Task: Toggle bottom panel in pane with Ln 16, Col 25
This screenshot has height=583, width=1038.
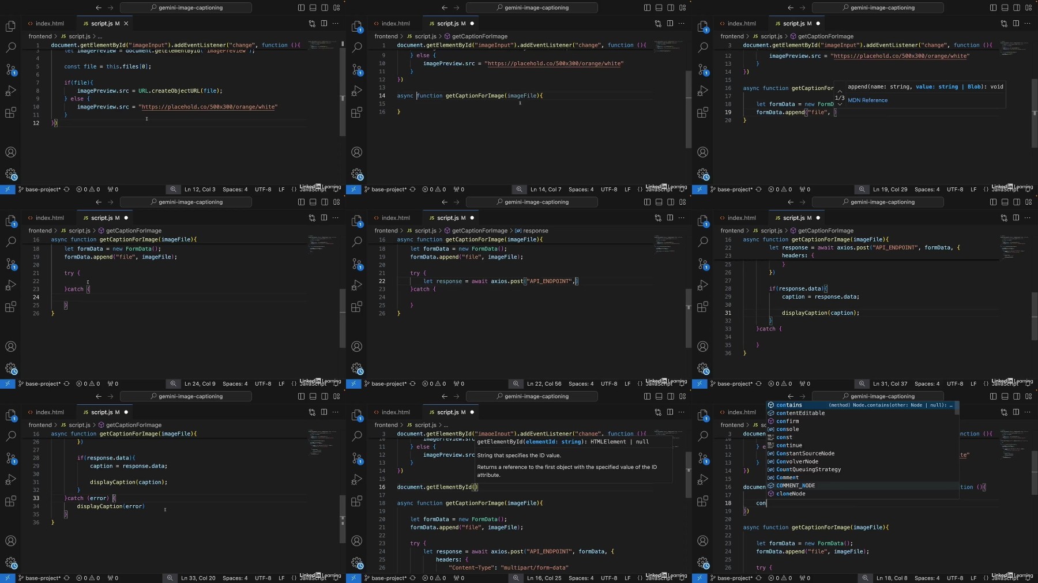Action: click(x=659, y=396)
